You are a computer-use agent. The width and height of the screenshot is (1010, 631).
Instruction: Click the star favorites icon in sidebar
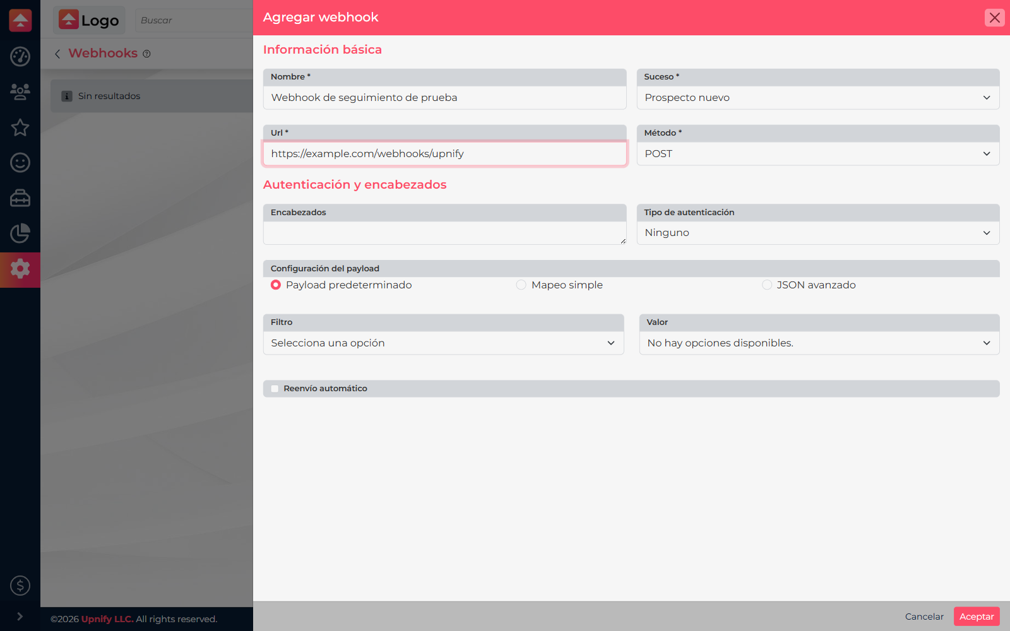point(20,127)
